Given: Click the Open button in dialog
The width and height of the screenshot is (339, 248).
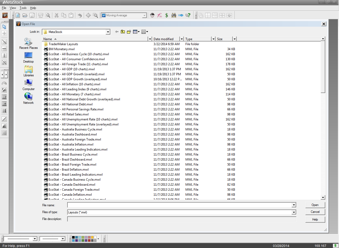Looking at the screenshot, I should (x=315, y=205).
